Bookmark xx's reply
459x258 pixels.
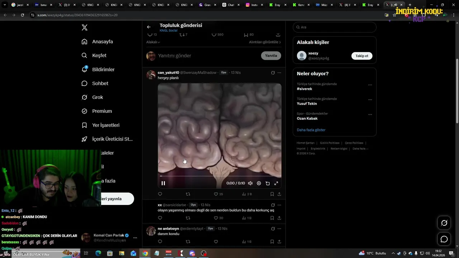[272, 218]
